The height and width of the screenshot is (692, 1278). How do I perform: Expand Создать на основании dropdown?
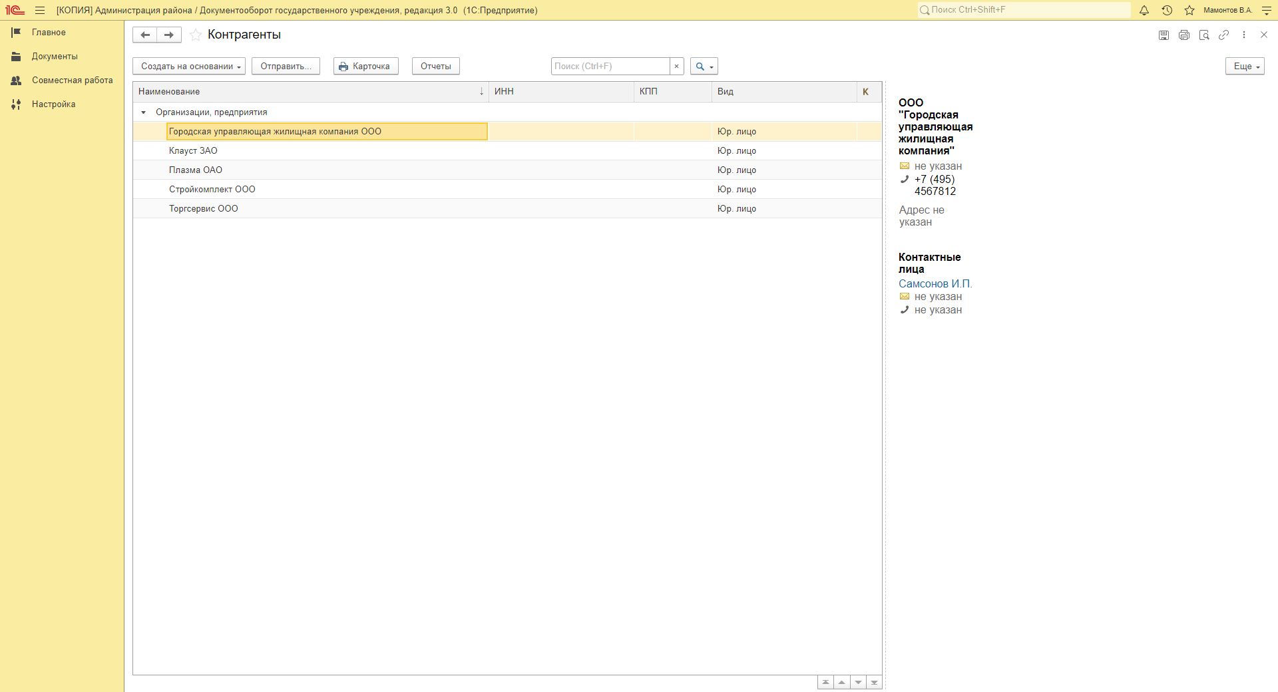coord(189,66)
